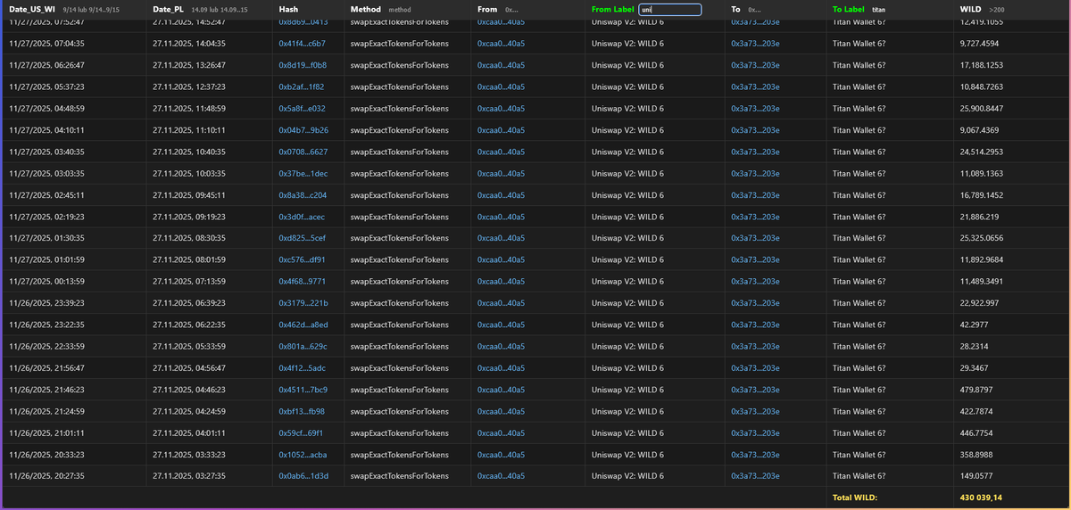Viewport: 1071px width, 510px height.
Task: Select 'Titan Wallet 6?' in 0xd825...5cef row
Action: click(859, 238)
